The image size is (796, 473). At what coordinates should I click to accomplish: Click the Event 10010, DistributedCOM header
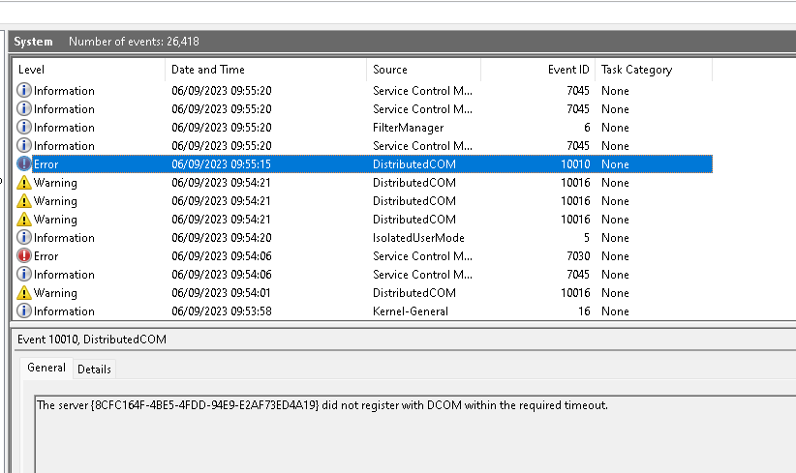pyautogui.click(x=92, y=340)
